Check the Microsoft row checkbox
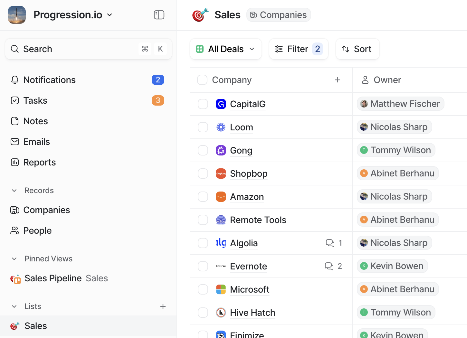The image size is (467, 338). point(203,289)
